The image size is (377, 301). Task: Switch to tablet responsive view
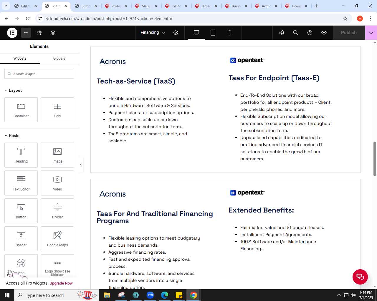pyautogui.click(x=213, y=33)
